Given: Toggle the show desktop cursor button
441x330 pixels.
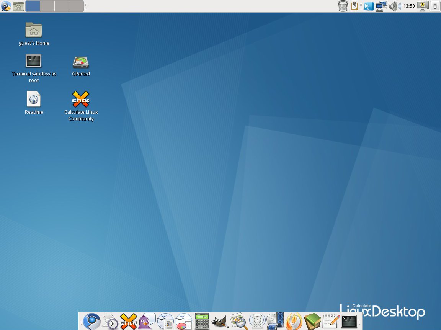Looking at the screenshot, I should (369, 6).
